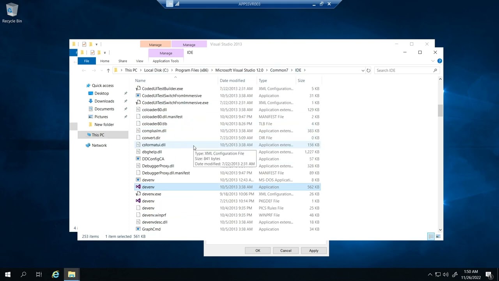Sort files by Date modified column header

point(237,80)
